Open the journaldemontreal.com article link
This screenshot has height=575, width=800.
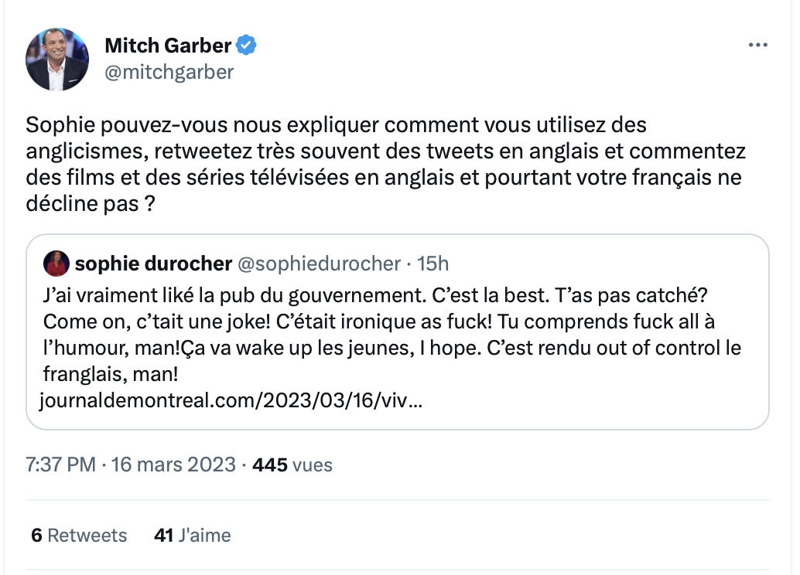[x=231, y=400]
